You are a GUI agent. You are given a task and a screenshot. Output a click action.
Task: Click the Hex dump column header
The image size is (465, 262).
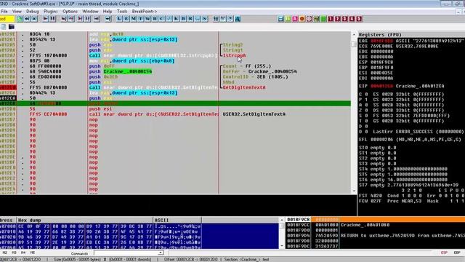coord(85,220)
